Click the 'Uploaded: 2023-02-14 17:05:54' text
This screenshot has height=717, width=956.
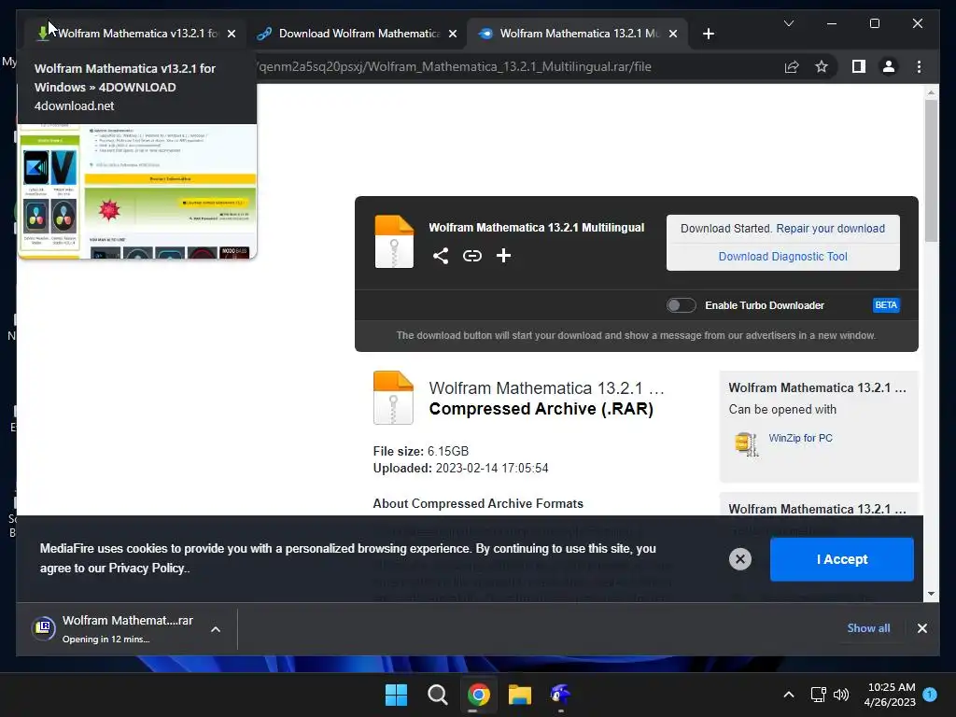coord(460,469)
